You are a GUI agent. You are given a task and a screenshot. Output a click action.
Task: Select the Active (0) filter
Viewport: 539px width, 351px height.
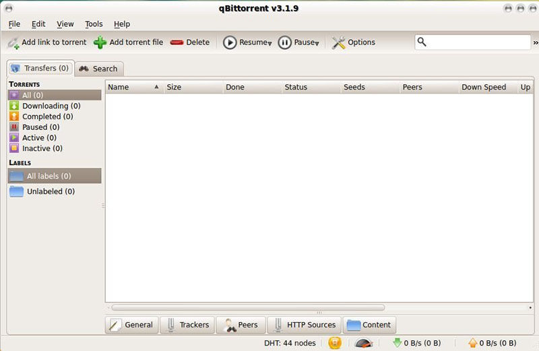pos(55,138)
